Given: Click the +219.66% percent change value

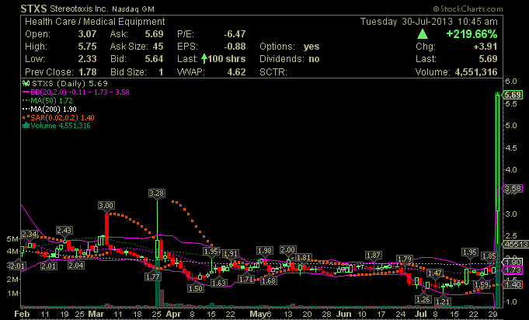Looking at the screenshot, I should (472, 34).
